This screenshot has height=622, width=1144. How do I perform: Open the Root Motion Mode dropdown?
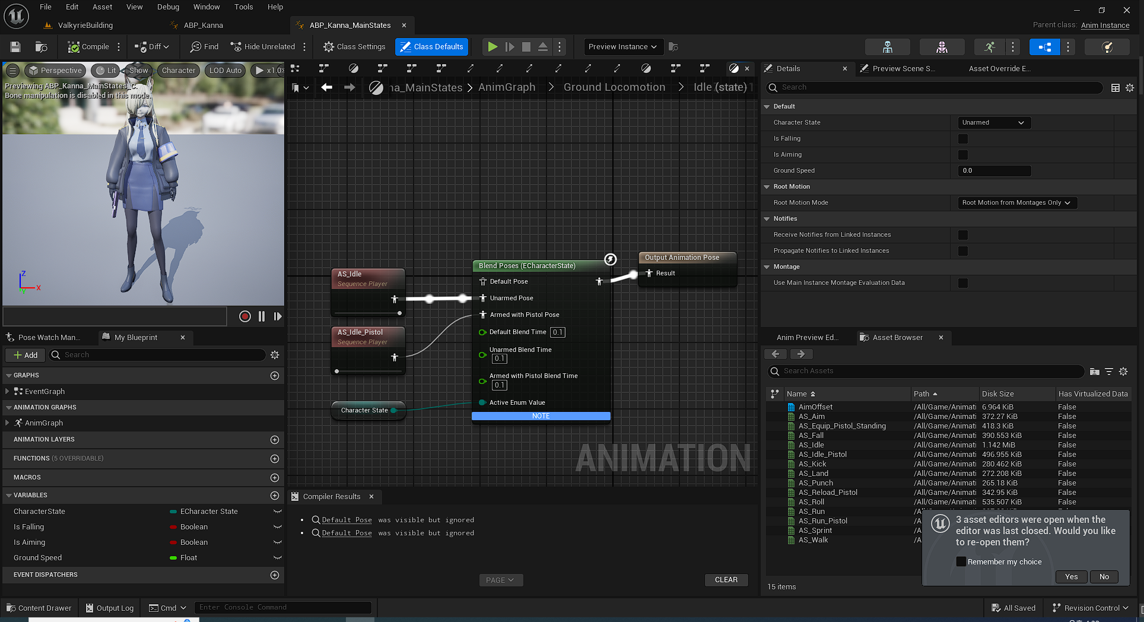pyautogui.click(x=1017, y=203)
